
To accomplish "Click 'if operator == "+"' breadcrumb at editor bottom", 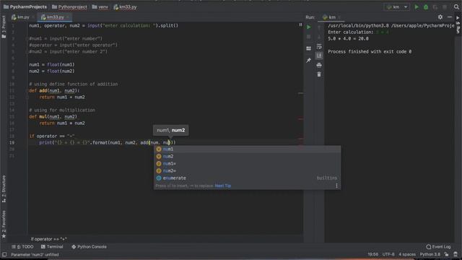I will pos(49,239).
